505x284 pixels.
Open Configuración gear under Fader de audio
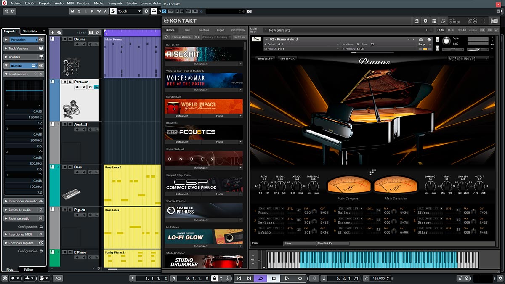(41, 226)
